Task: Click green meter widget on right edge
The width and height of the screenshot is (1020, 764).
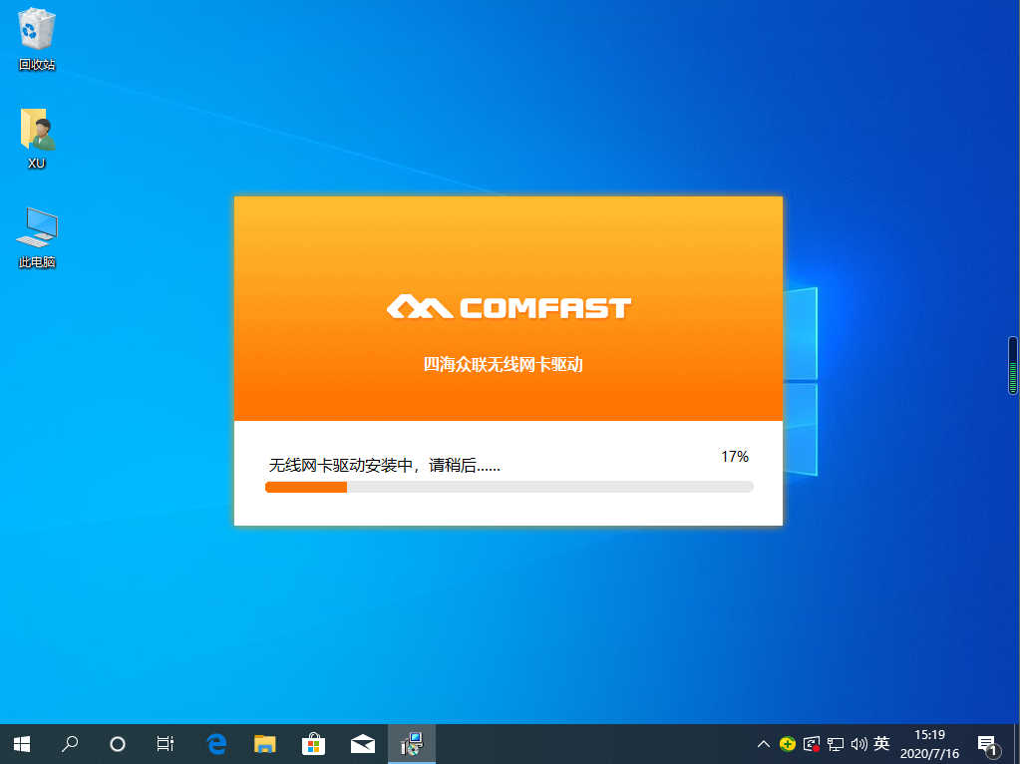Action: pos(1012,365)
